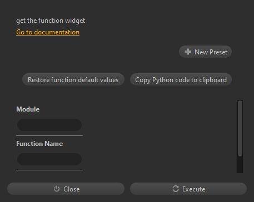Focus the Function Name text field

coord(49,159)
